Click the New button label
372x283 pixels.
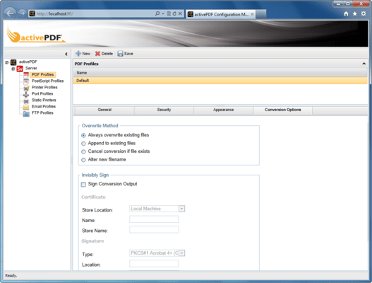pyautogui.click(x=86, y=54)
